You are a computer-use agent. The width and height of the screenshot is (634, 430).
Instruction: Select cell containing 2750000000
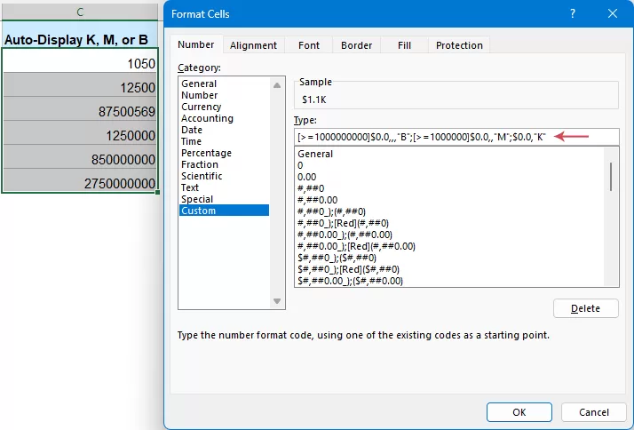[80, 180]
